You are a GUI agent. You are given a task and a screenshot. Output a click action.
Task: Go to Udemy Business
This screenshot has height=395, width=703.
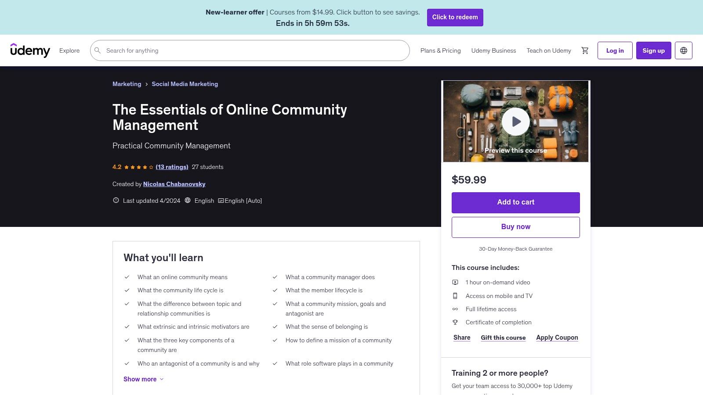(x=494, y=50)
